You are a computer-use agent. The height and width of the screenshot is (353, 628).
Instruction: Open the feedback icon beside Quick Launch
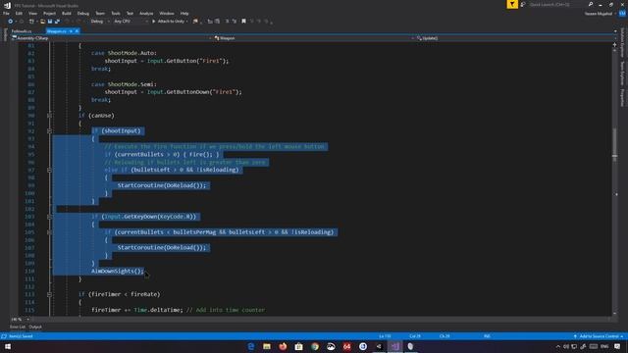[523, 4]
